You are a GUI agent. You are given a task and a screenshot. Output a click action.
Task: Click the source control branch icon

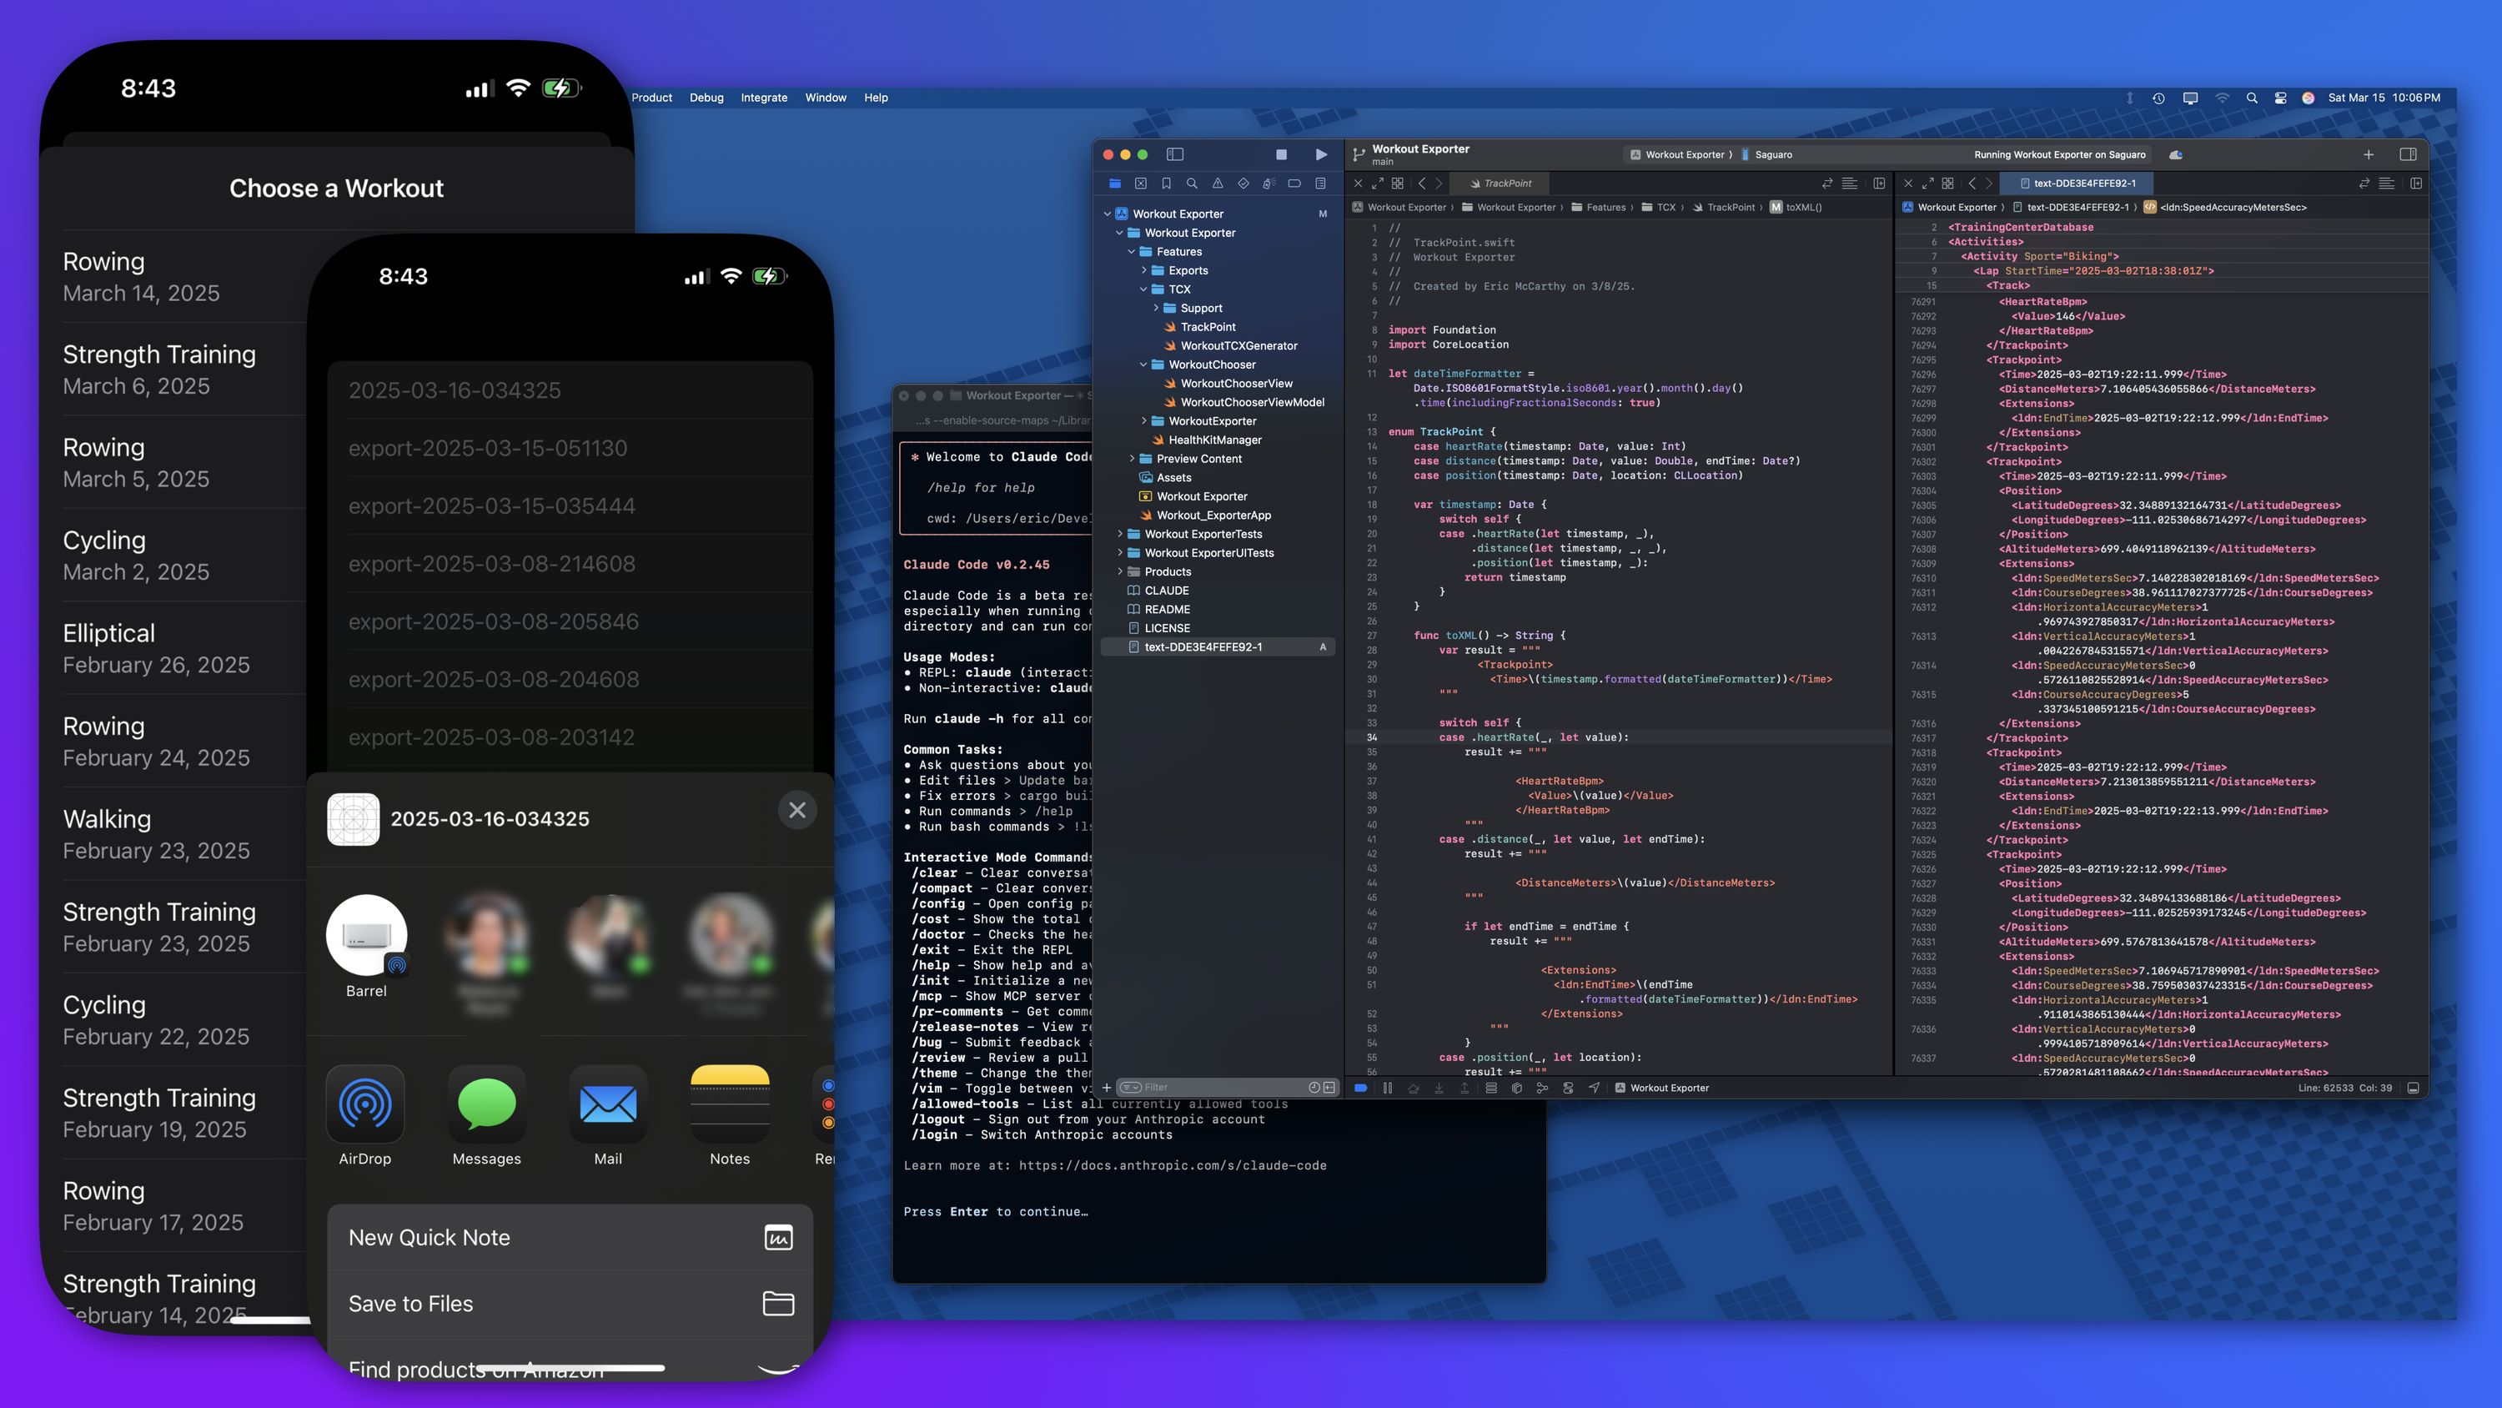click(1359, 154)
